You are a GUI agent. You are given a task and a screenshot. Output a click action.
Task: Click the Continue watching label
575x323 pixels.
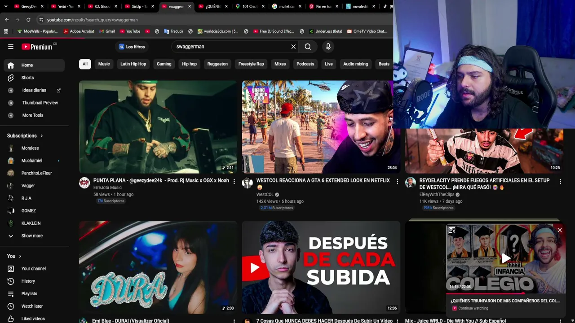tap(473, 308)
